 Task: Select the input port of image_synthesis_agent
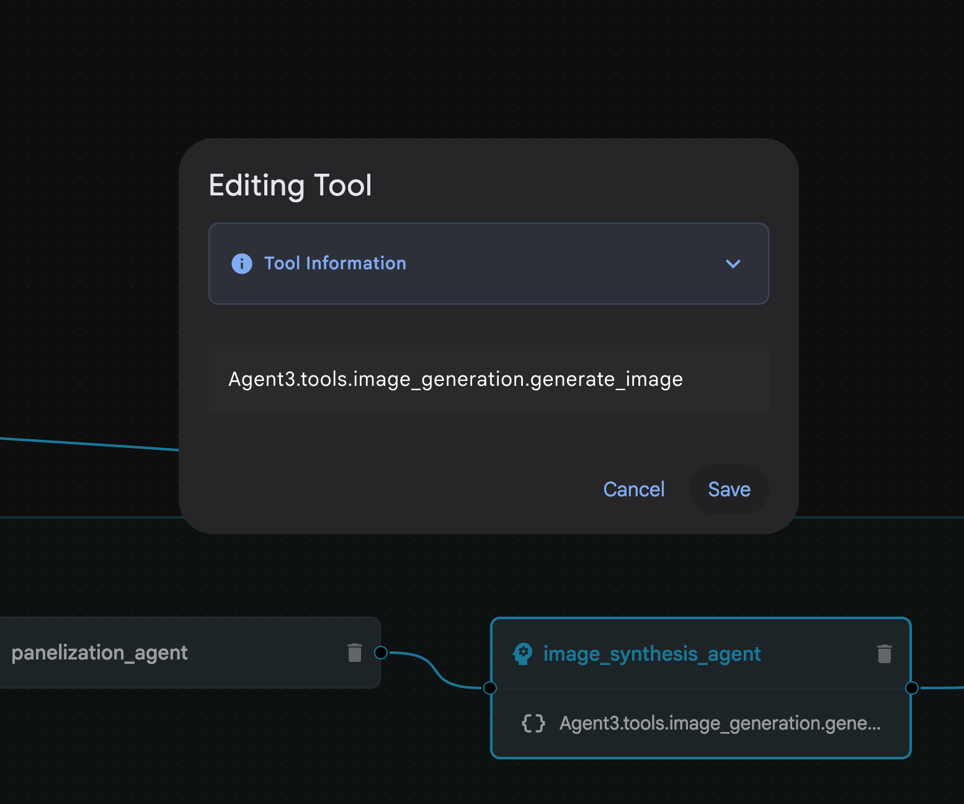(489, 687)
